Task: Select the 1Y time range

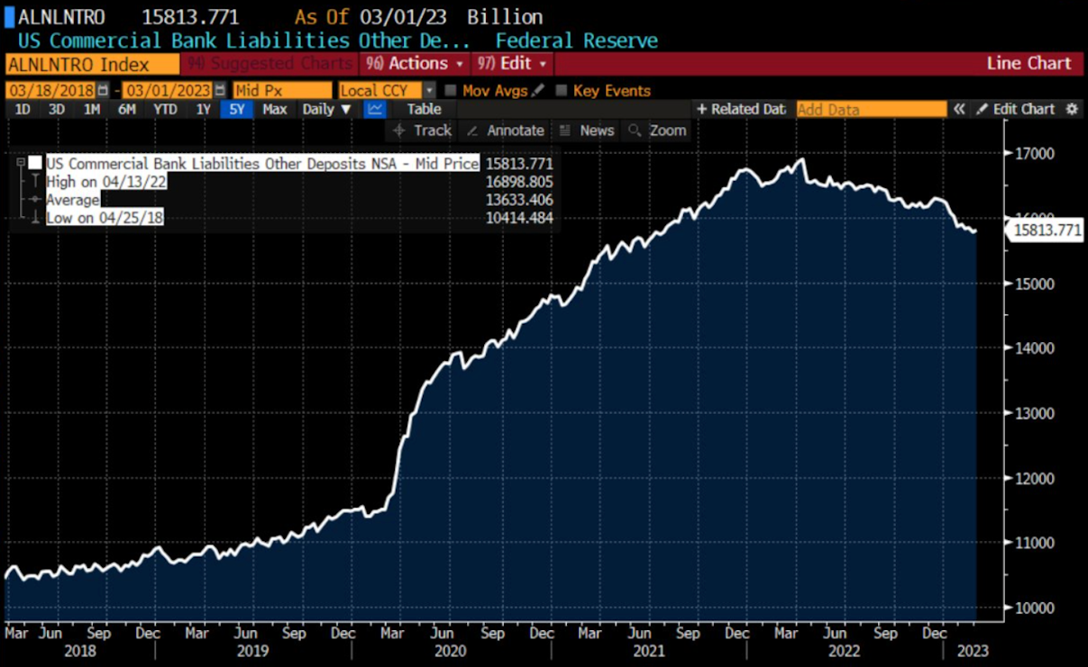Action: click(203, 109)
